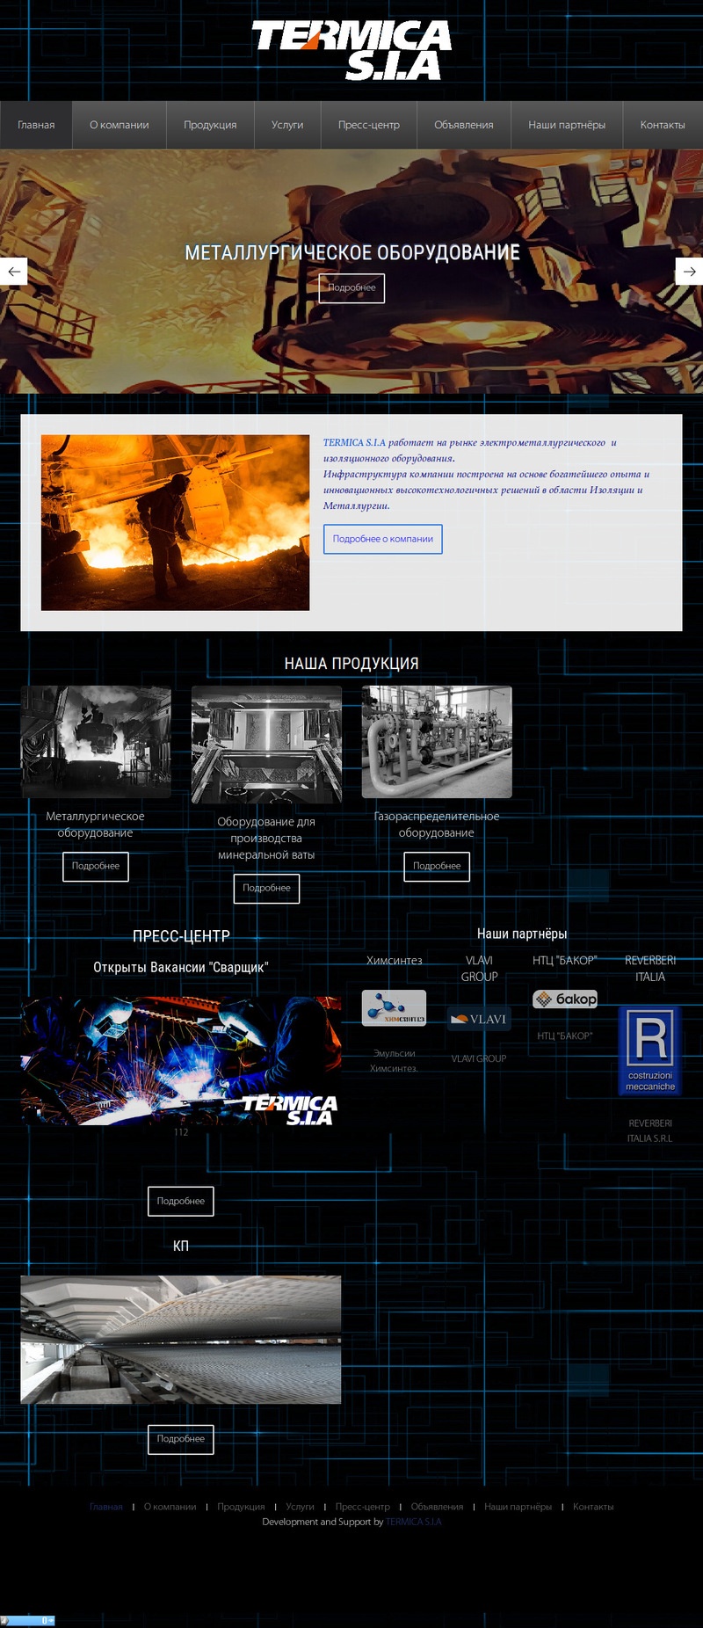Click Подробнее under Металлургическое оборудование product
Viewport: 703px width, 1628px height.
[x=96, y=867]
